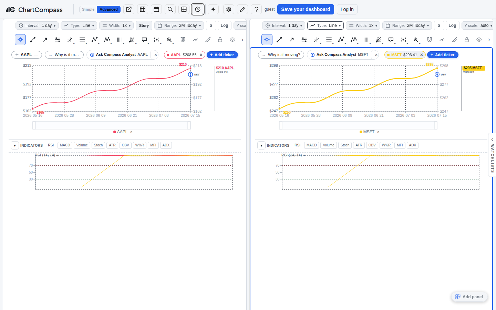Click the clock icon in header
The image size is (496, 310).
point(198,9)
